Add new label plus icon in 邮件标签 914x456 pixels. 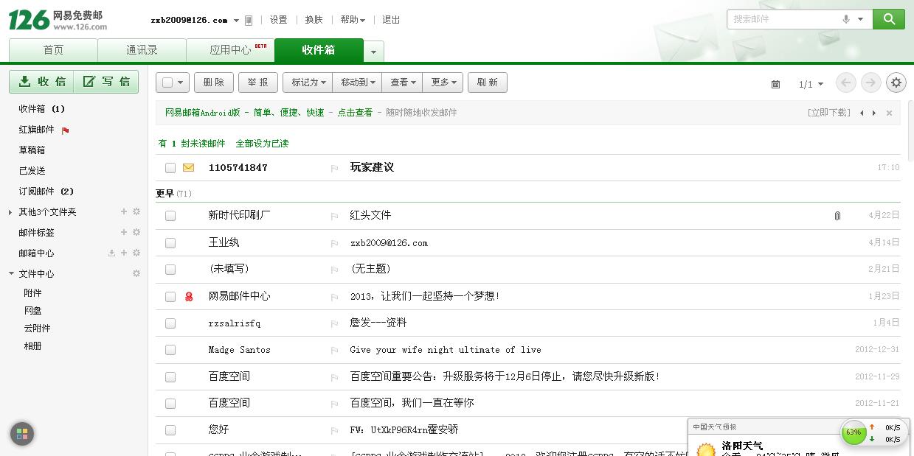point(124,232)
